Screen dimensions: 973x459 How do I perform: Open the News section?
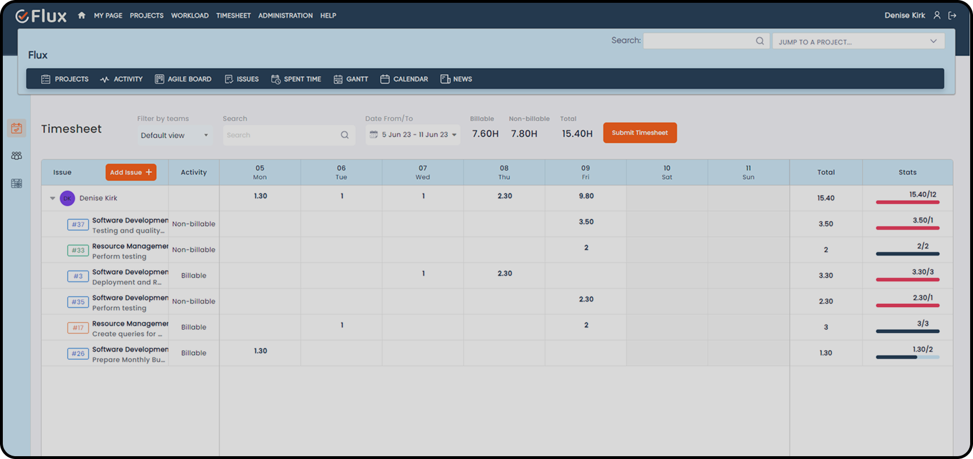[456, 79]
